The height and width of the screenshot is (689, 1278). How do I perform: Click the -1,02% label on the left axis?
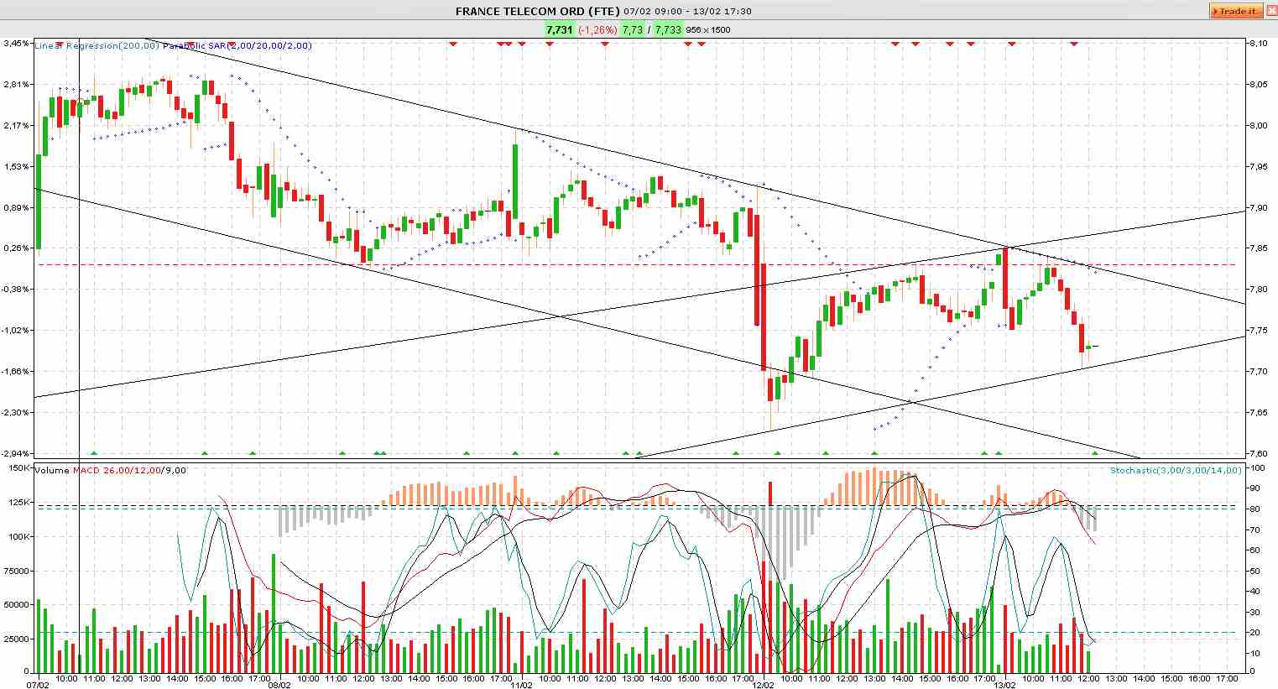17,331
